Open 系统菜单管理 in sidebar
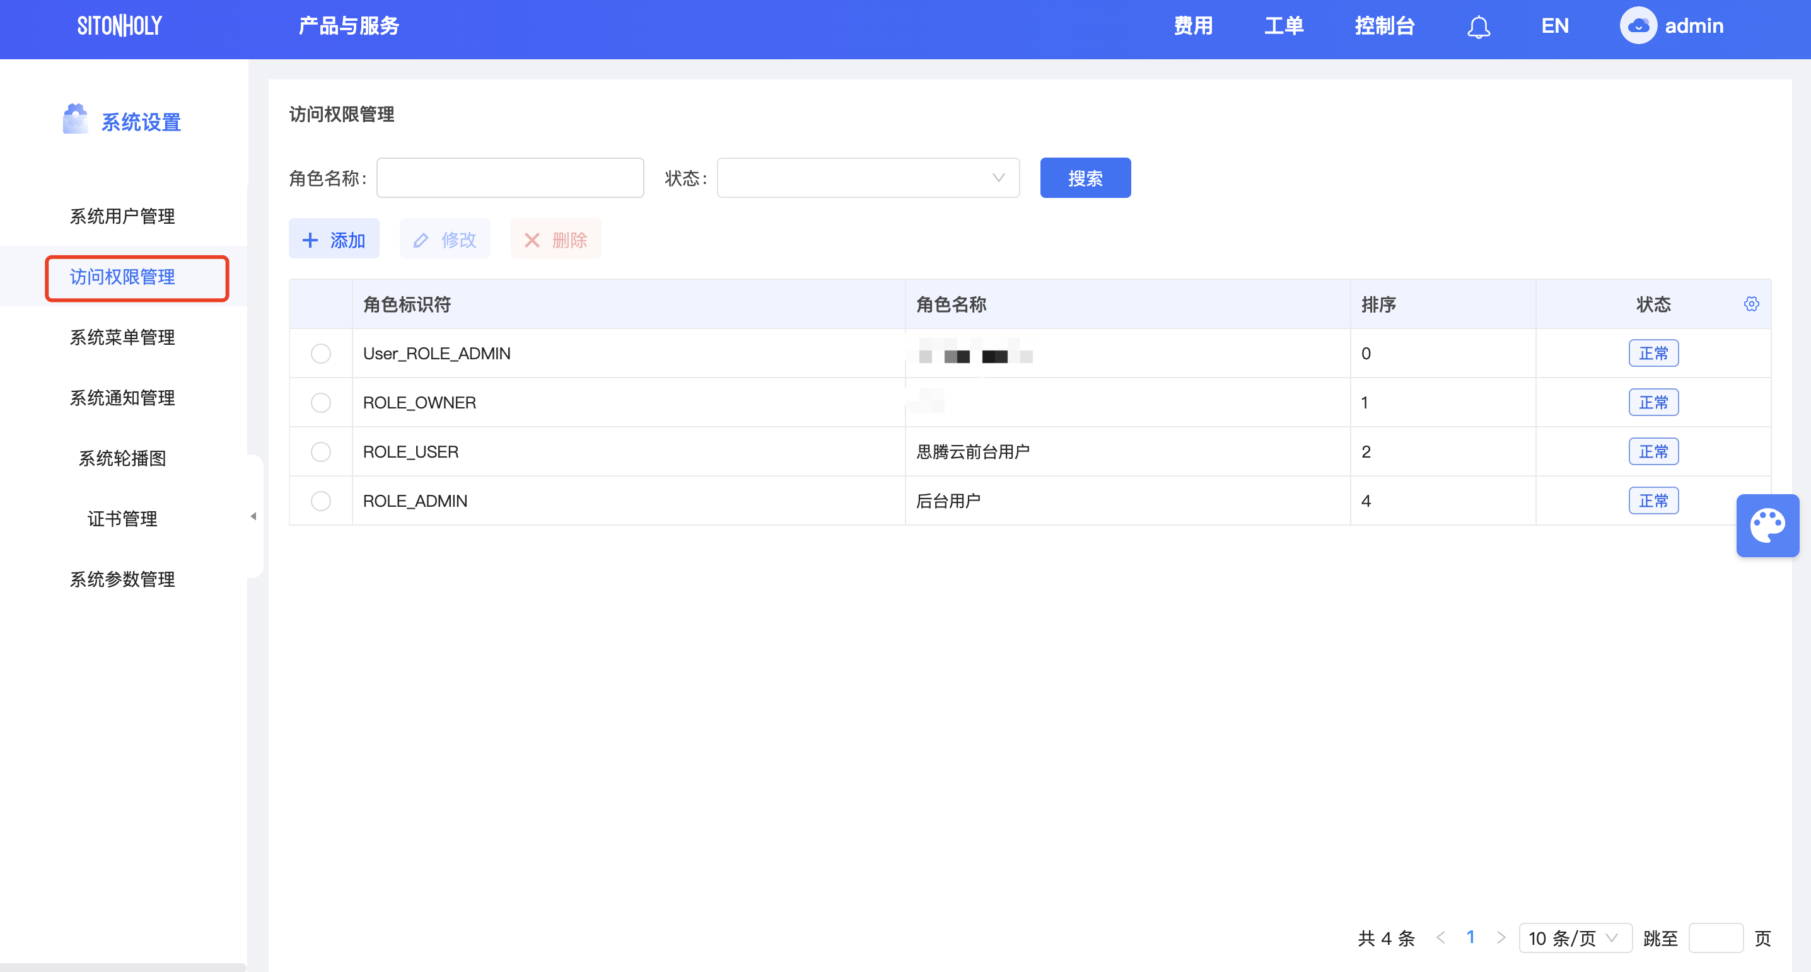The image size is (1811, 972). tap(122, 337)
